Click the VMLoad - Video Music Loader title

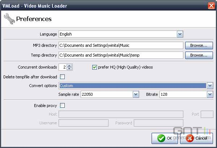click(x=35, y=6)
